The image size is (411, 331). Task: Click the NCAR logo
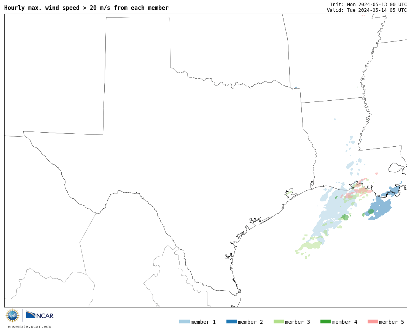point(40,315)
